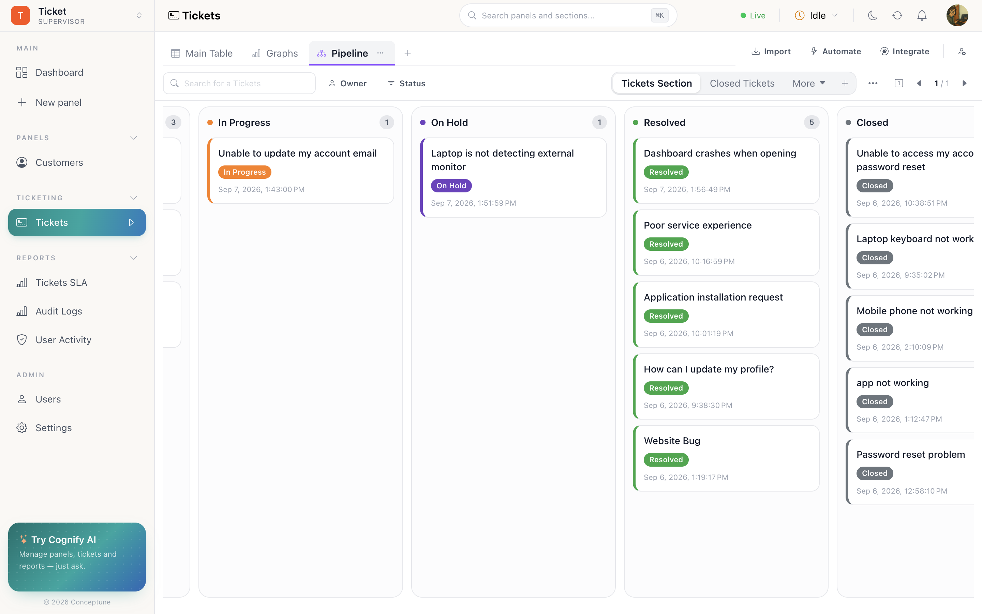Click the Audit Logs chart icon
The image size is (982, 614).
tap(22, 311)
